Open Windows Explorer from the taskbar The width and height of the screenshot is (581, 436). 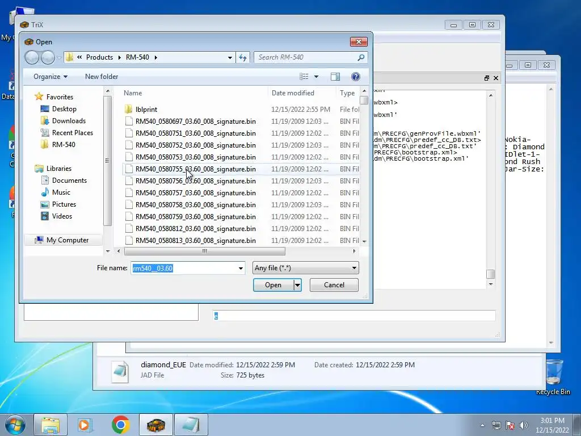click(50, 425)
